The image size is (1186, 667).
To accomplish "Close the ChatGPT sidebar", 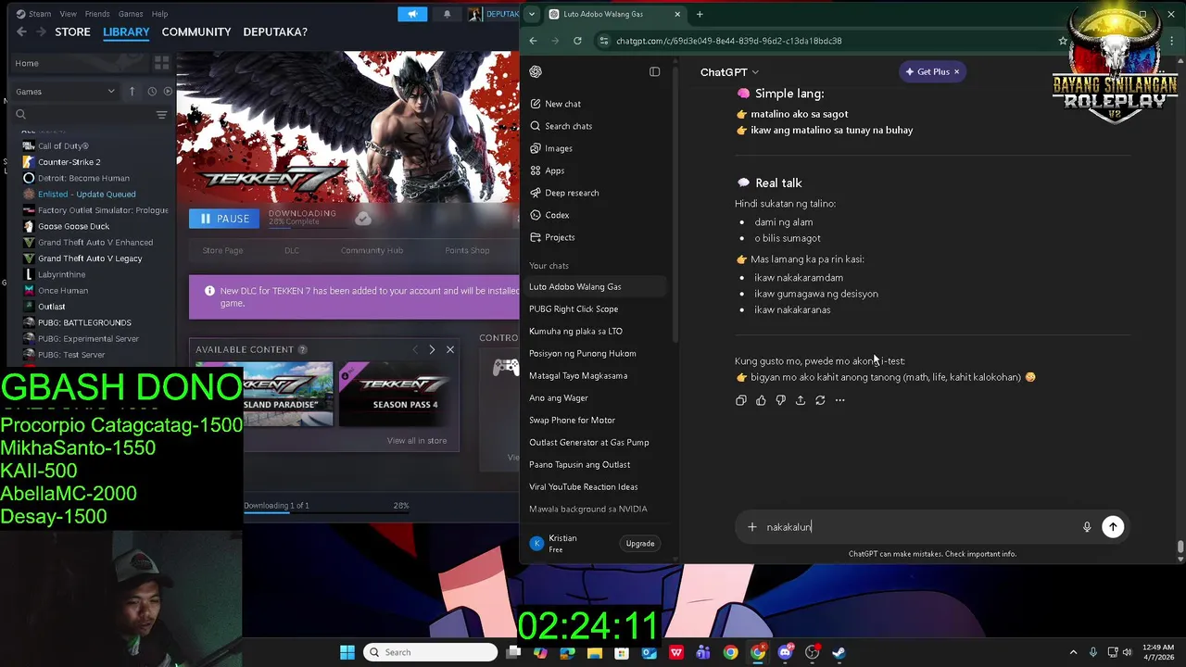I will (654, 71).
